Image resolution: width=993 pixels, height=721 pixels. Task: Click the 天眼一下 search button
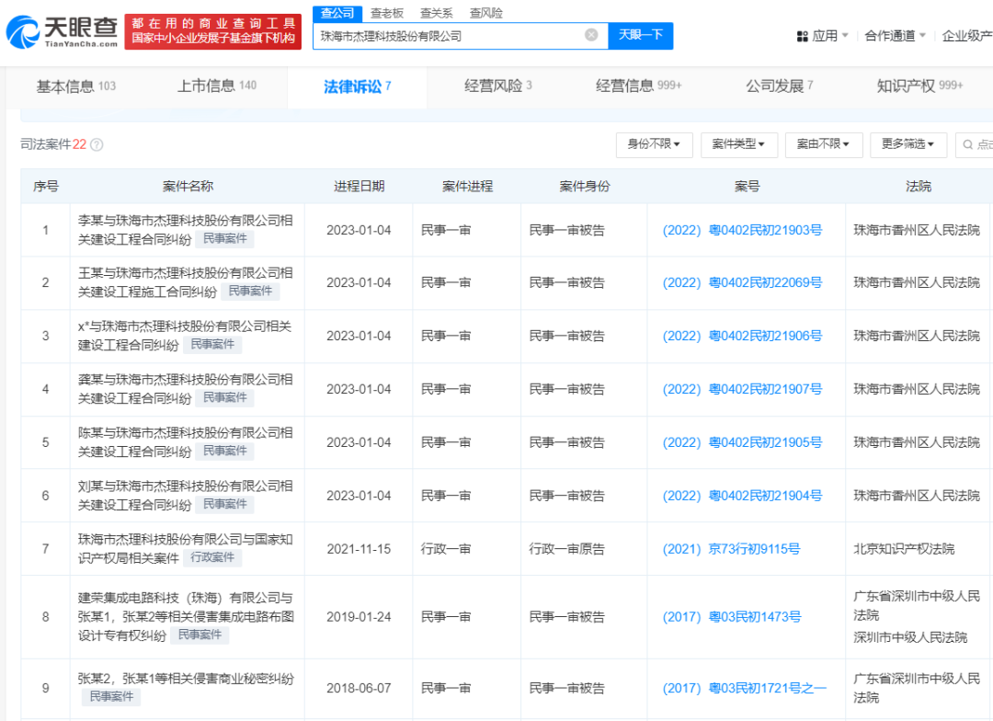(x=641, y=34)
